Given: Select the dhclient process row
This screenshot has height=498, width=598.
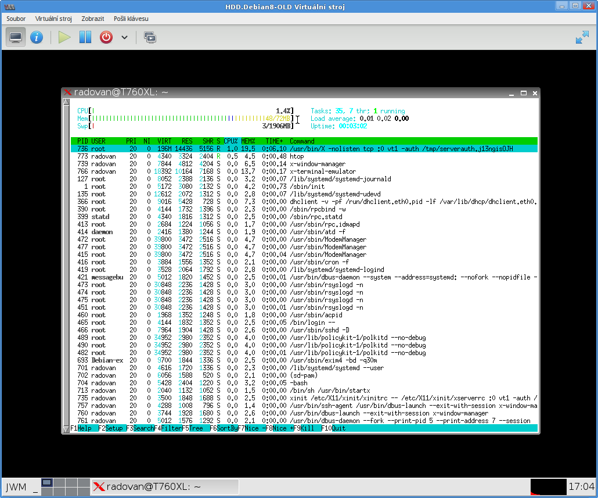Looking at the screenshot, I should (304, 202).
